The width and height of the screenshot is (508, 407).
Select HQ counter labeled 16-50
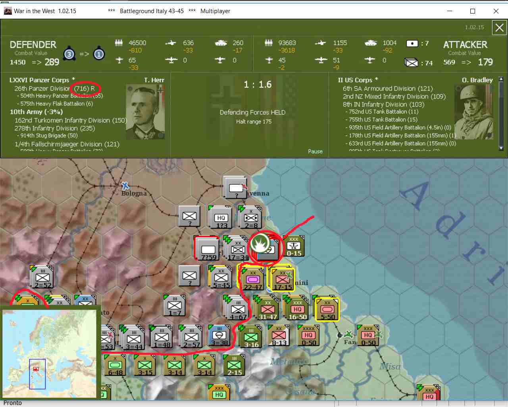click(x=298, y=309)
